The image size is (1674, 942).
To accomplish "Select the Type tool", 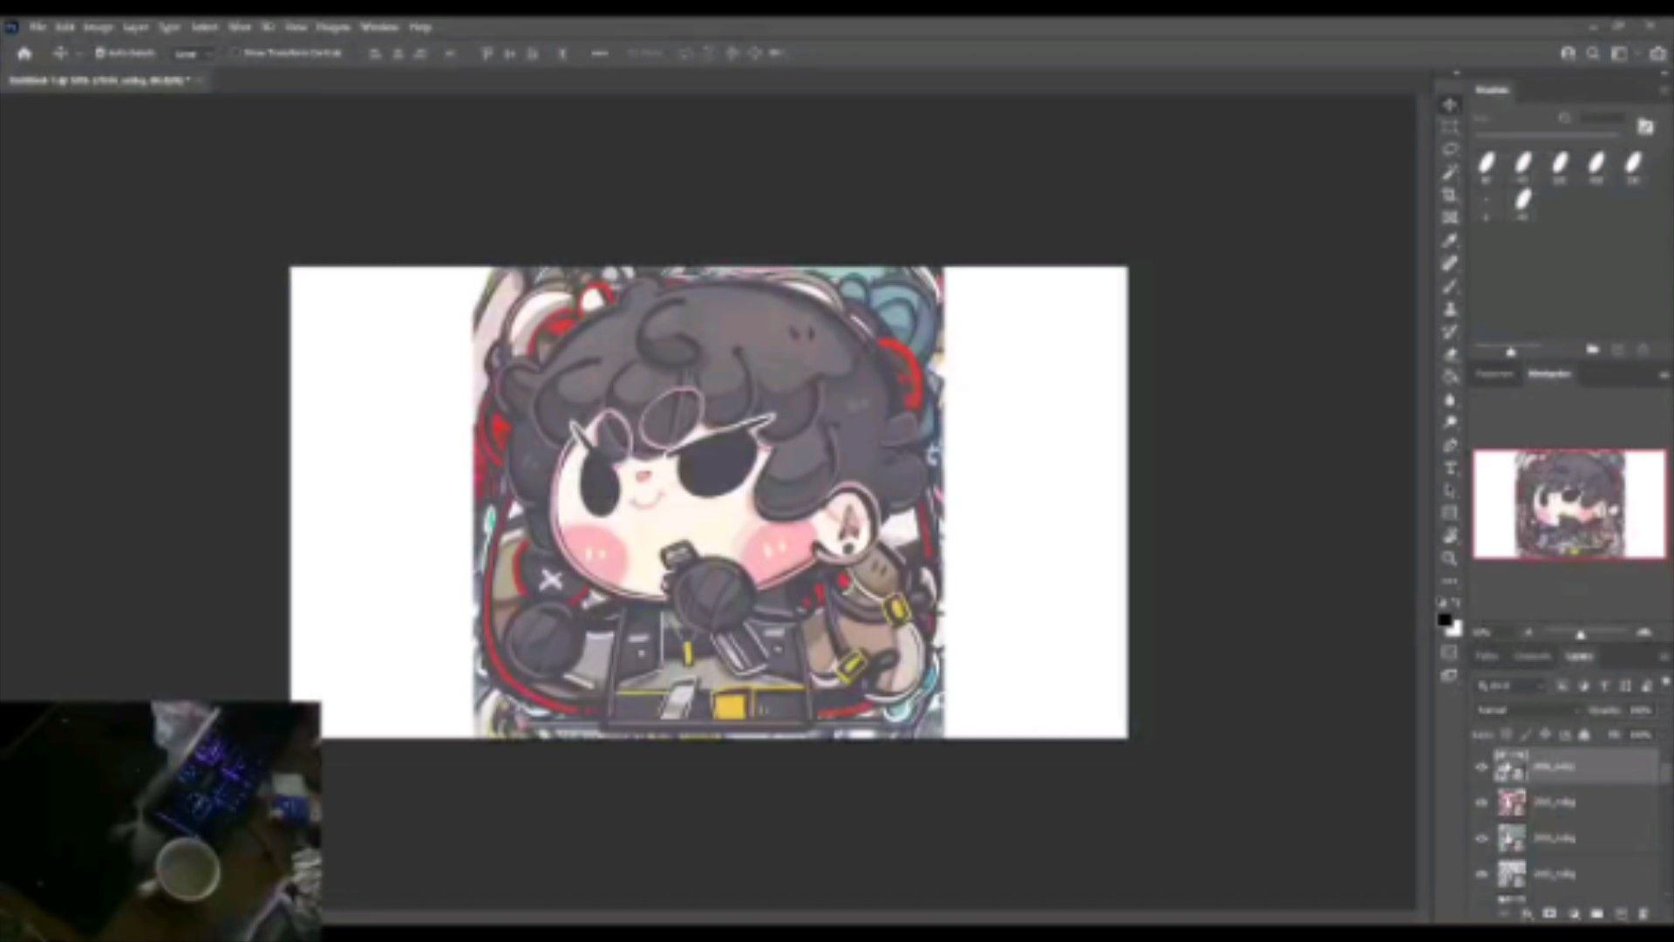I will 1450,468.
